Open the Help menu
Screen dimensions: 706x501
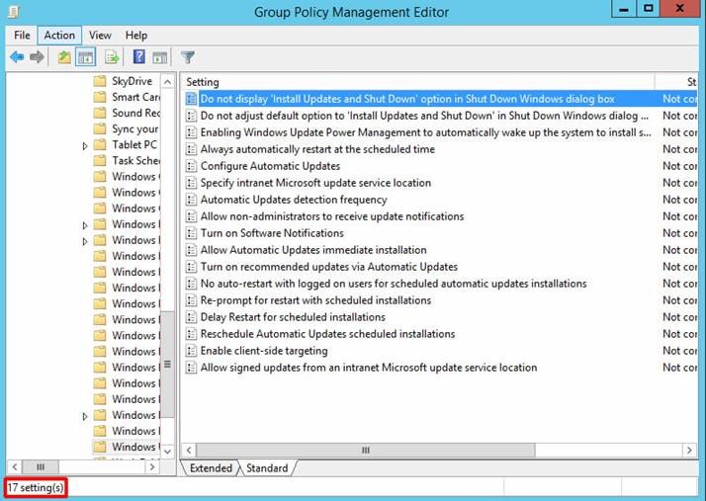pyautogui.click(x=136, y=36)
